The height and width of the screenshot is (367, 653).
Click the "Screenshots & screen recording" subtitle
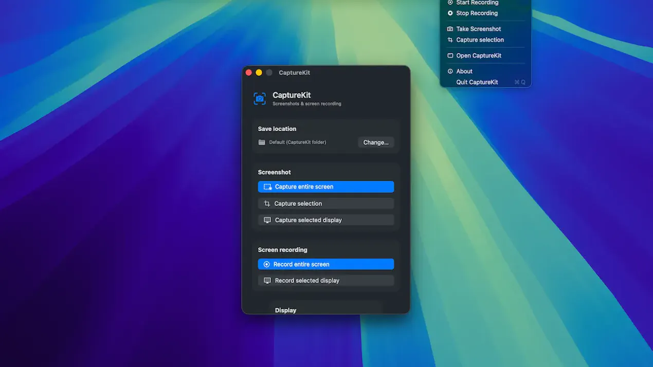[x=307, y=104]
